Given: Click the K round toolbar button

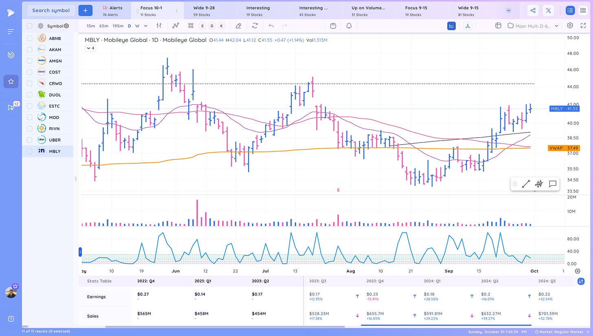Looking at the screenshot, I should 221,26.
